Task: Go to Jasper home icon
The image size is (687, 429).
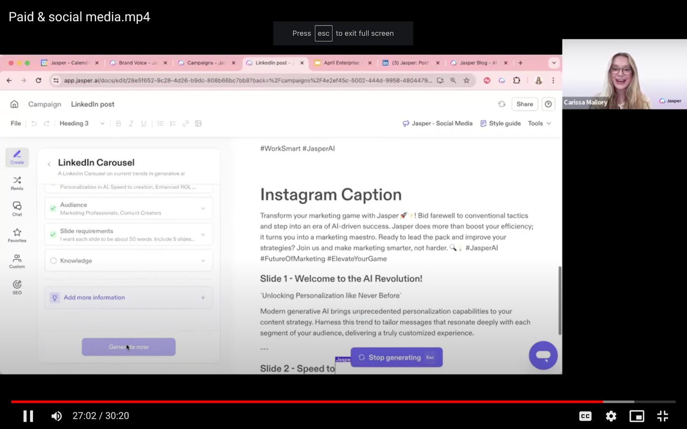Action: [x=14, y=104]
